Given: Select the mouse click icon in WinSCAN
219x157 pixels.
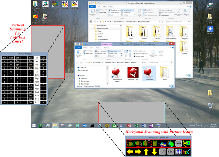Looking at the screenshot, I should 170,143.
